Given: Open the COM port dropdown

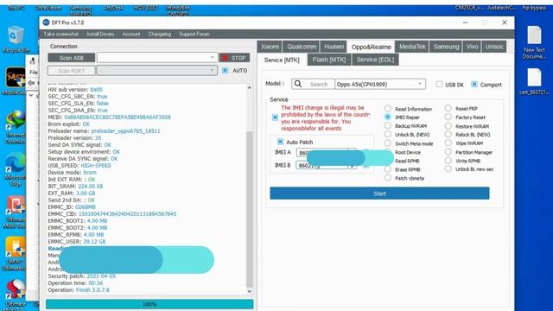Looking at the screenshot, I should [157, 70].
